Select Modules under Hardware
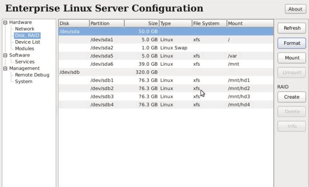The height and width of the screenshot is (187, 309). point(25,49)
